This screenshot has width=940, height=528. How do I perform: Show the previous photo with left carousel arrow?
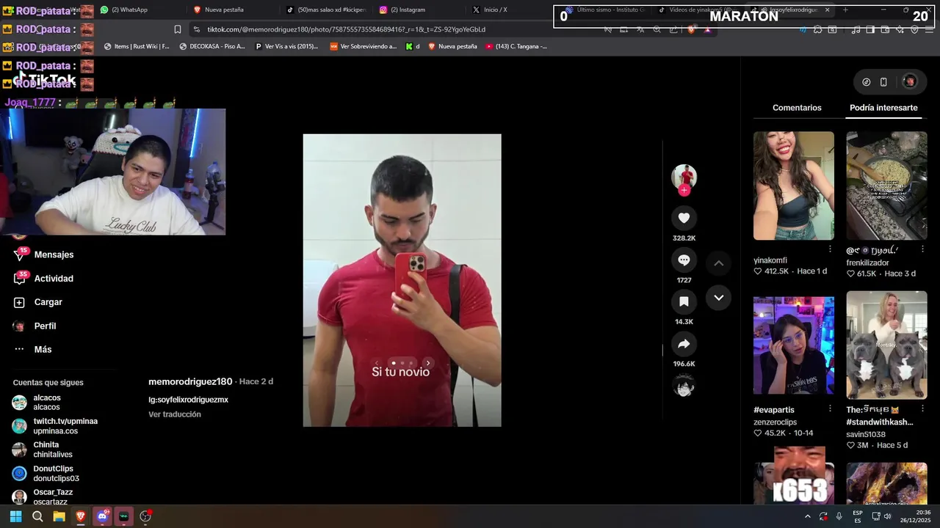[x=377, y=363]
